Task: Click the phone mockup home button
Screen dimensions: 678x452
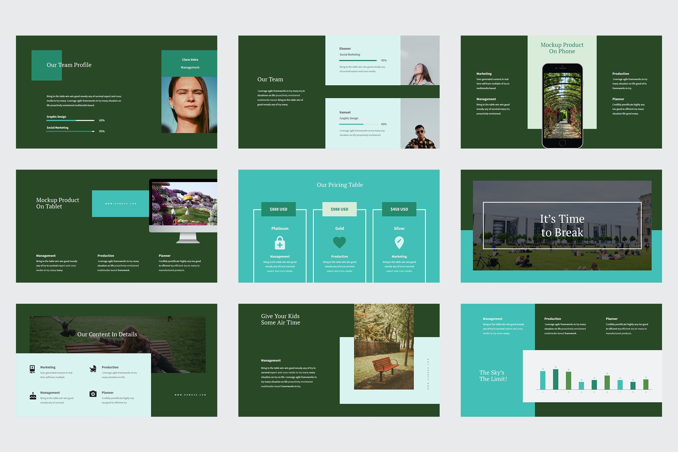Action: click(562, 143)
